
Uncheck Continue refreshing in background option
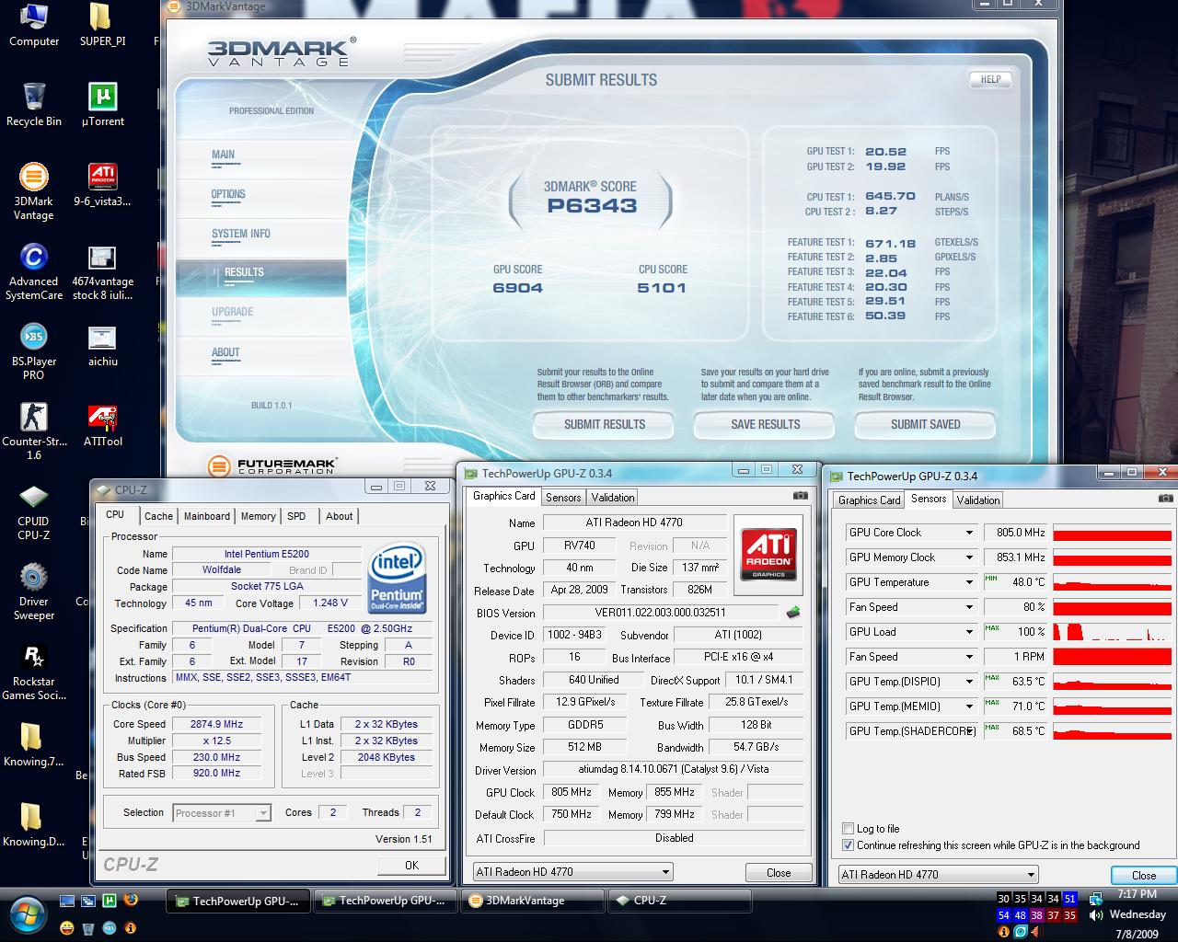coord(848,845)
